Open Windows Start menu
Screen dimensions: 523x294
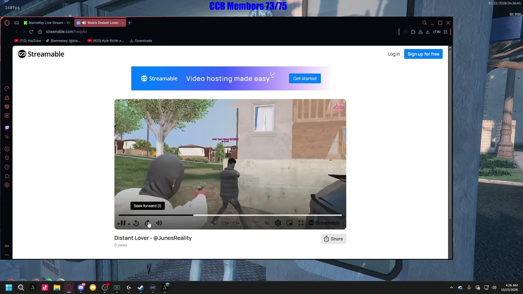click(9, 287)
